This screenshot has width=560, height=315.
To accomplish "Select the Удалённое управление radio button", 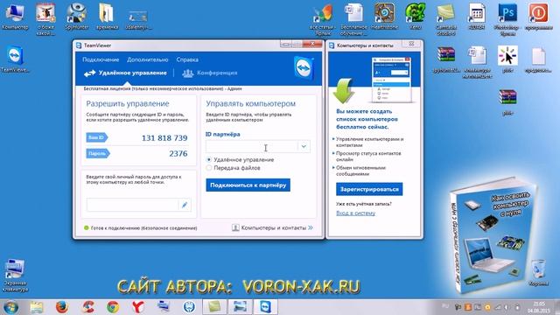I will [x=209, y=159].
